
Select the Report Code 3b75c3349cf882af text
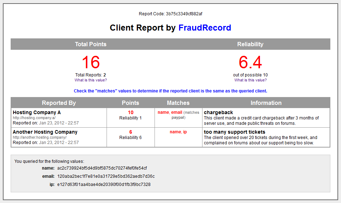click(x=170, y=14)
